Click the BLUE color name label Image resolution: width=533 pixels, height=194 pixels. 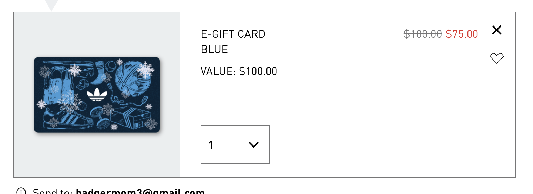coord(214,50)
